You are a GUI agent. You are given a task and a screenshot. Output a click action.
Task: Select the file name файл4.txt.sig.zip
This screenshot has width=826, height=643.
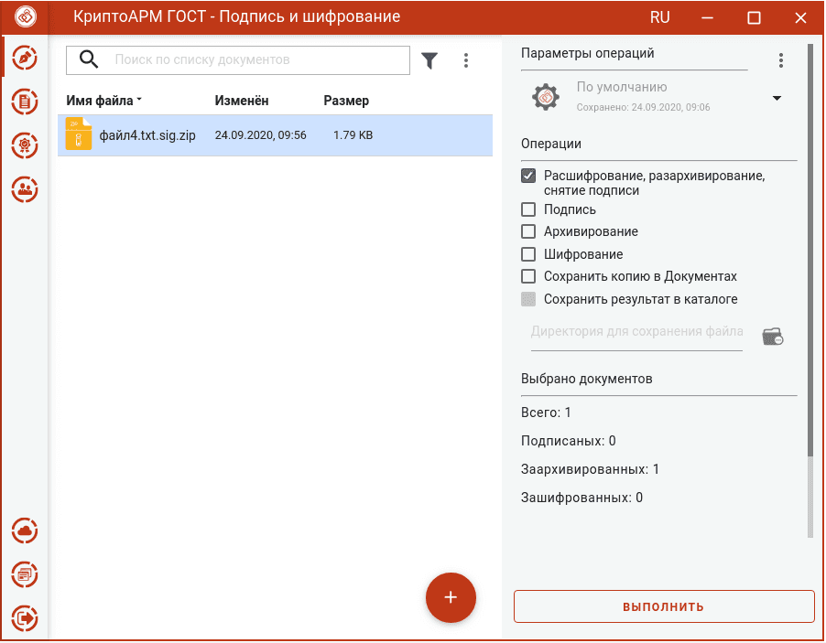click(147, 135)
